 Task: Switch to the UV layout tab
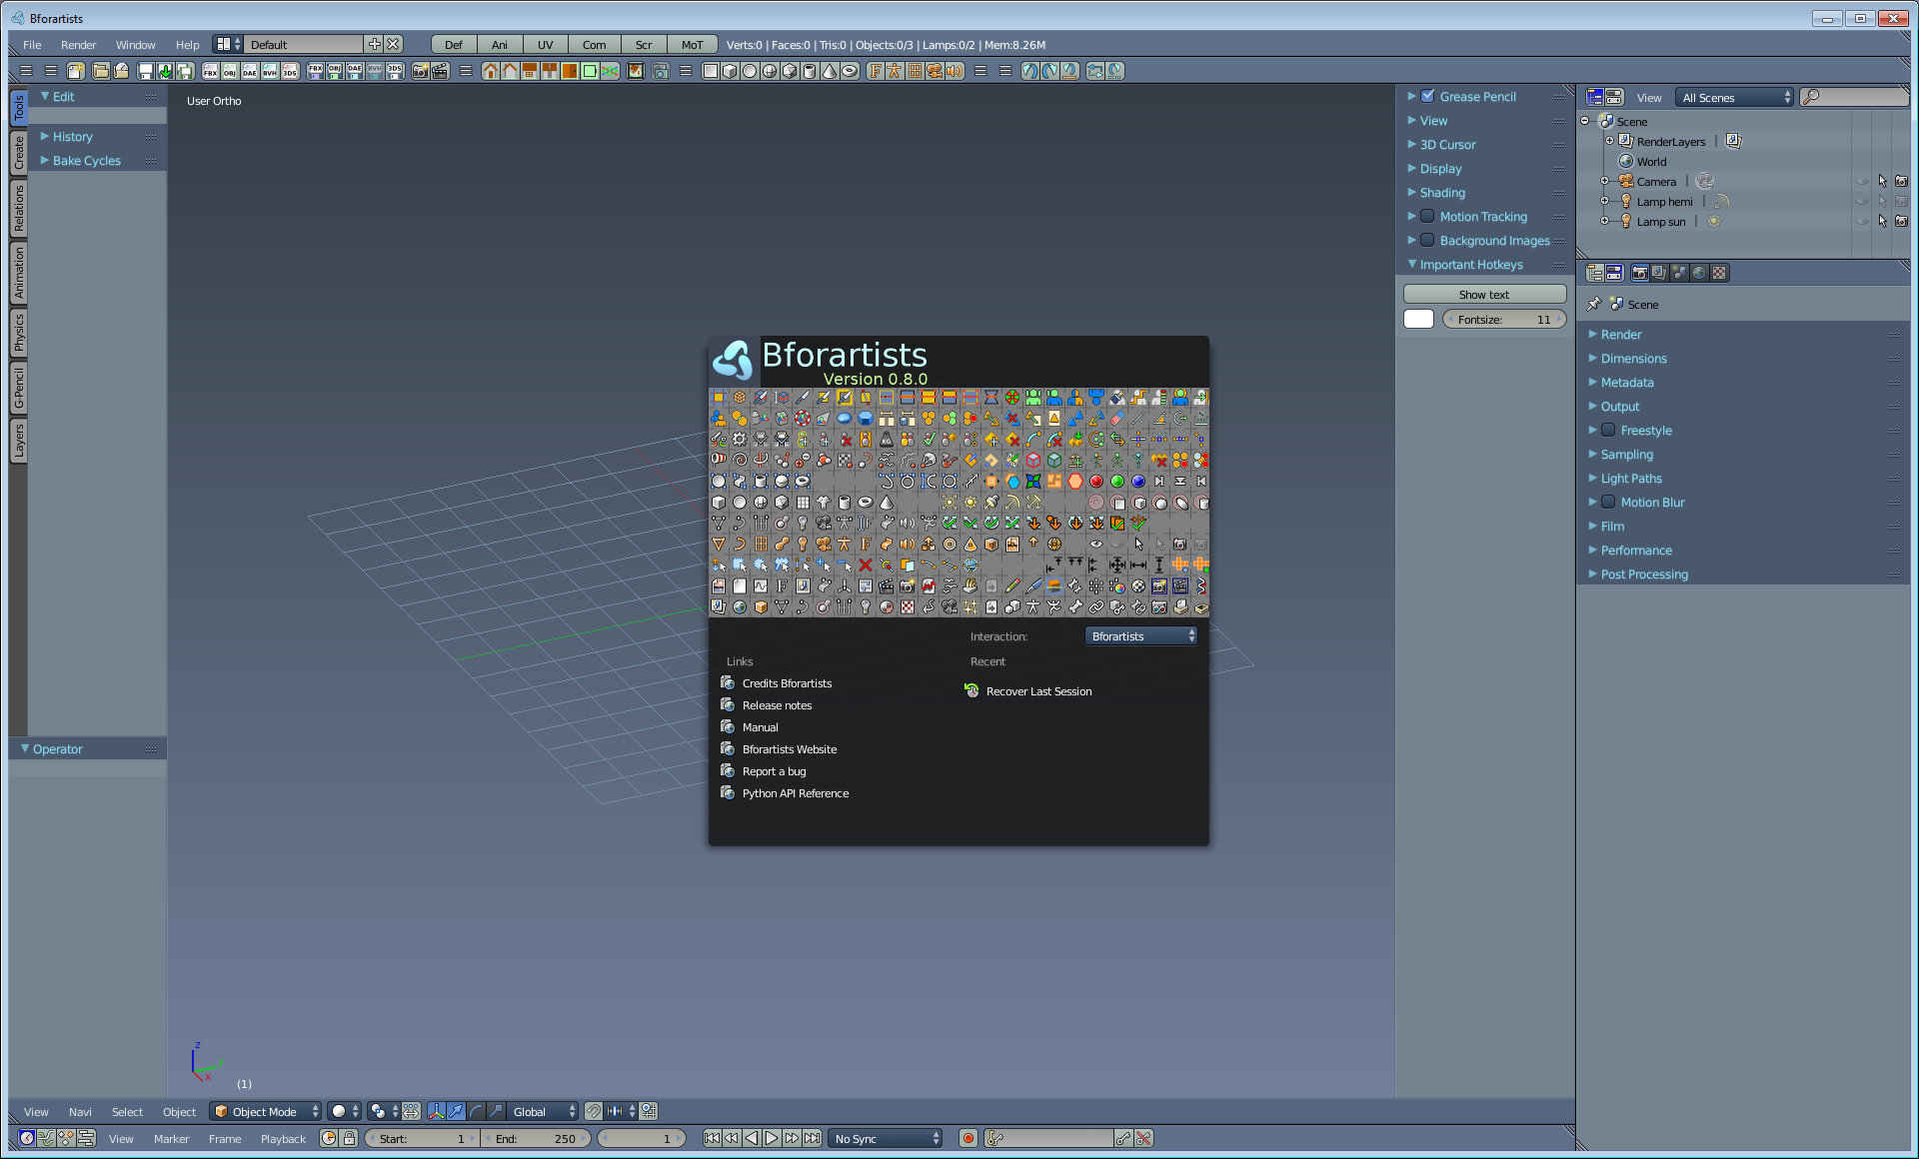(x=545, y=44)
